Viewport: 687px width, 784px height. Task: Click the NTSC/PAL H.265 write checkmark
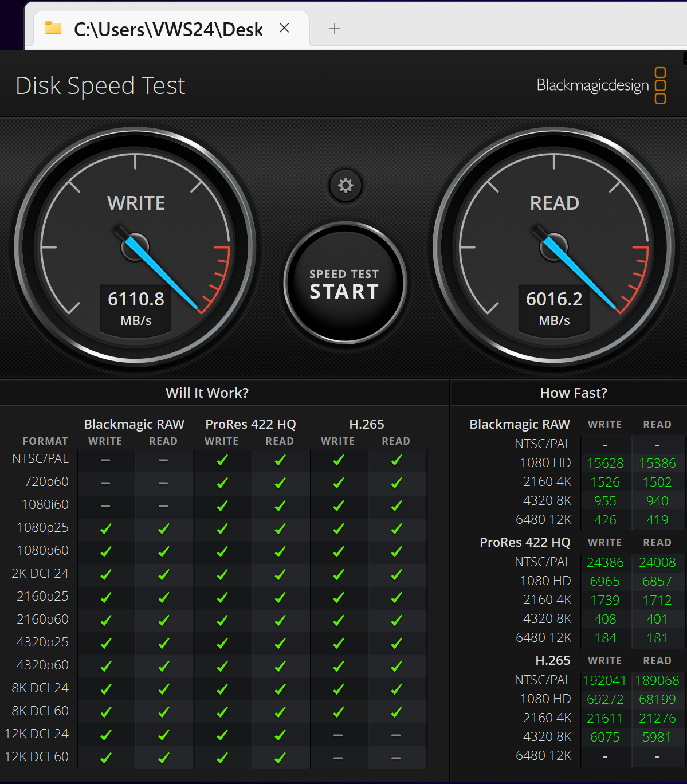(339, 460)
